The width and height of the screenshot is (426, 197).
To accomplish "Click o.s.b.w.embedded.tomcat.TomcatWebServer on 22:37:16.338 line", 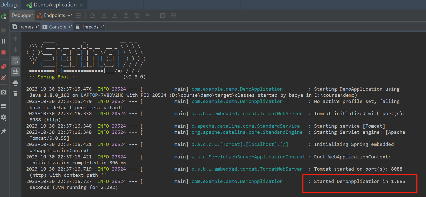I will (247, 114).
